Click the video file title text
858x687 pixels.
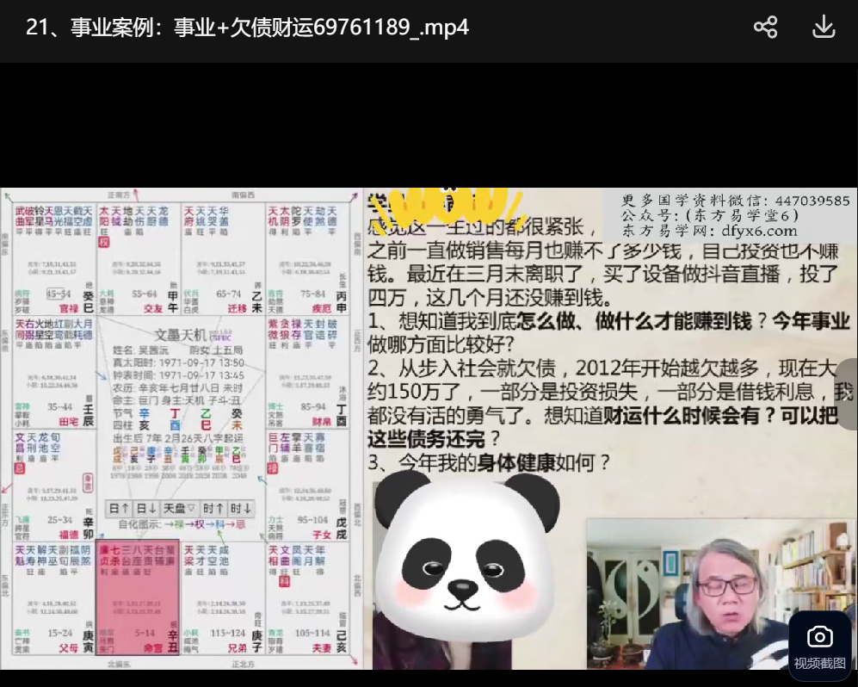click(248, 28)
